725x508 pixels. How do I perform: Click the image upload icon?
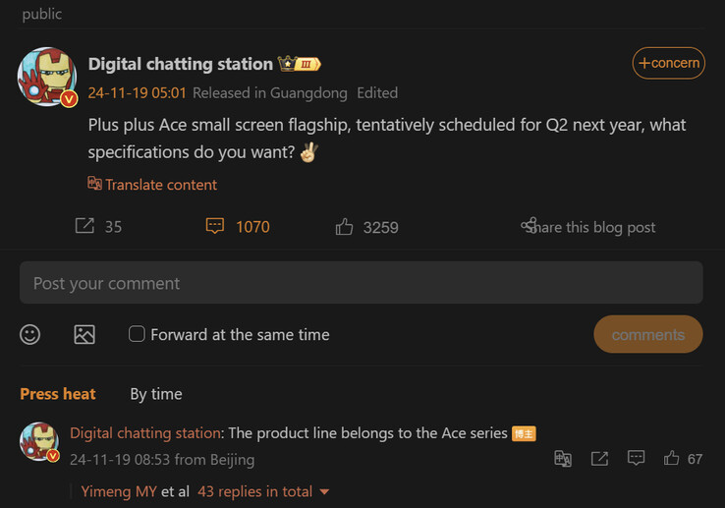pos(84,335)
